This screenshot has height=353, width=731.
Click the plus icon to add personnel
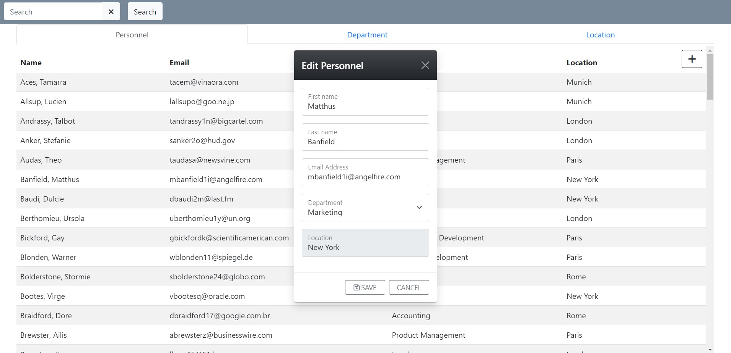[692, 59]
